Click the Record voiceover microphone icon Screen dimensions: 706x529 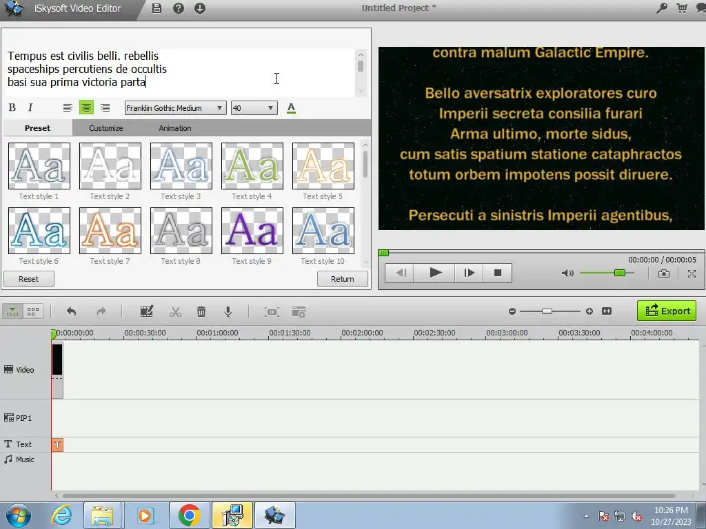(228, 311)
